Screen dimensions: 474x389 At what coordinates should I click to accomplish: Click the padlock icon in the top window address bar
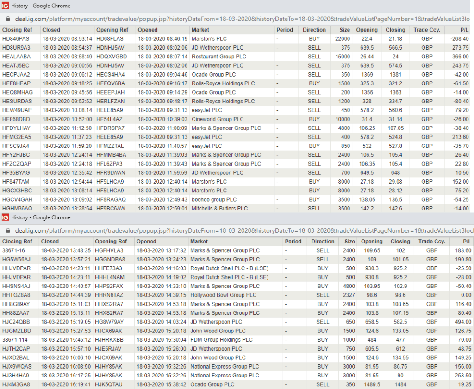(8, 19)
